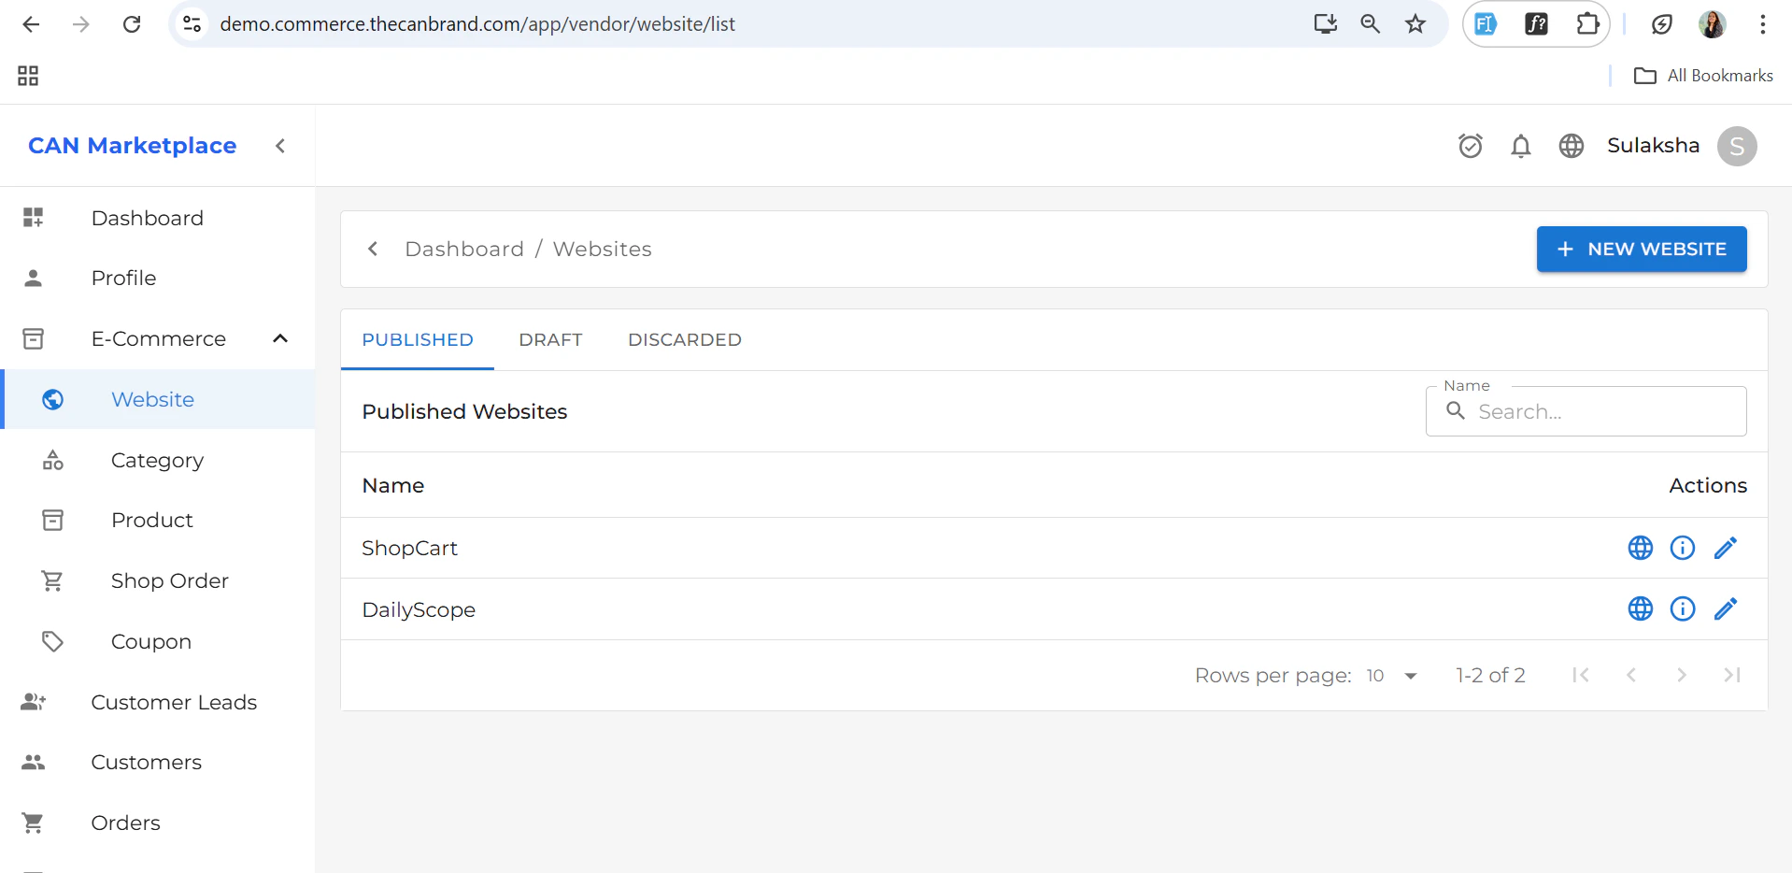
Task: View DailyScope info icon
Action: click(1682, 608)
